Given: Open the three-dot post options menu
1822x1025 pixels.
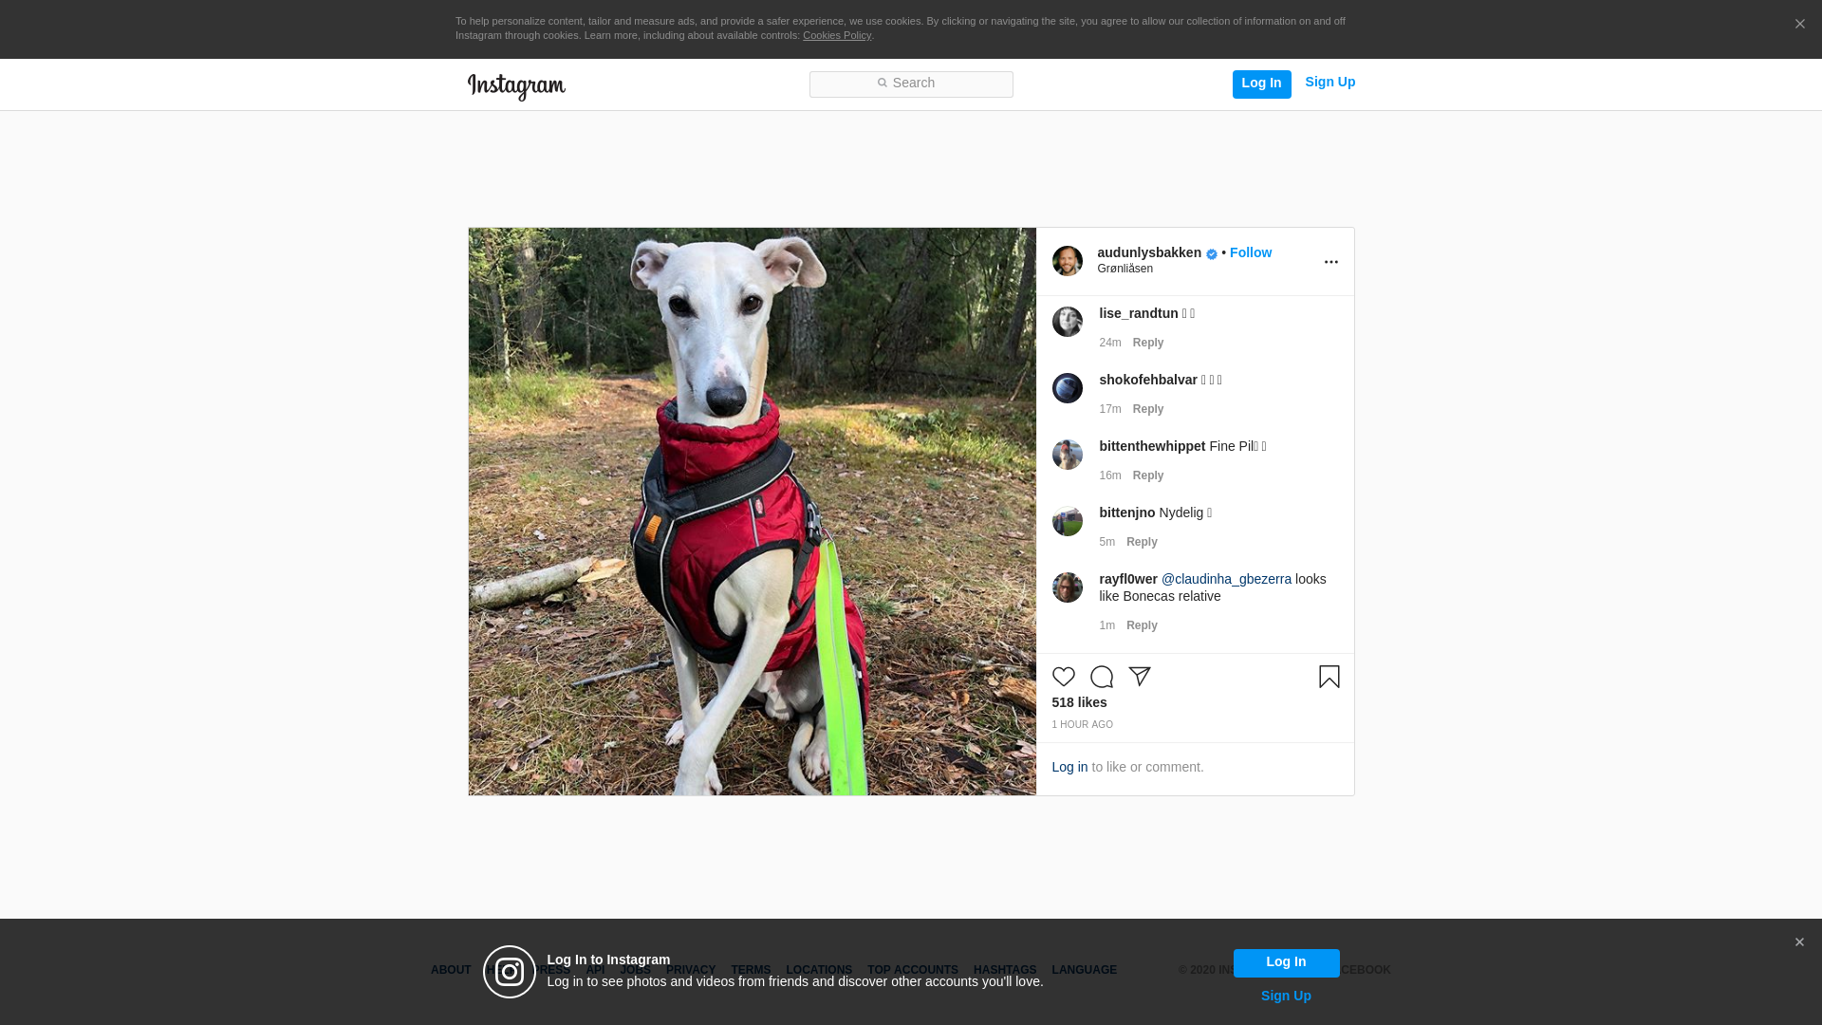Looking at the screenshot, I should click(1331, 262).
